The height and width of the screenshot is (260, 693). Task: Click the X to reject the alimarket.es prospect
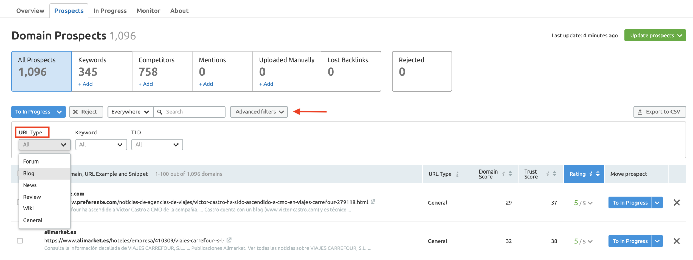point(676,241)
